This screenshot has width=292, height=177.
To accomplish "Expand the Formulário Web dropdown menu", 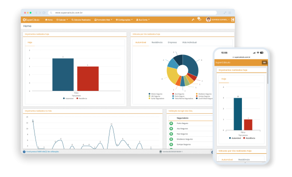I will 103,20.
